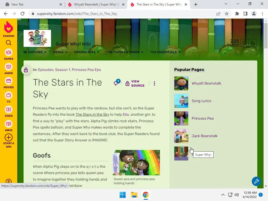
Task: Open Whyatt Beanstalk popular page link
Action: click(x=206, y=83)
